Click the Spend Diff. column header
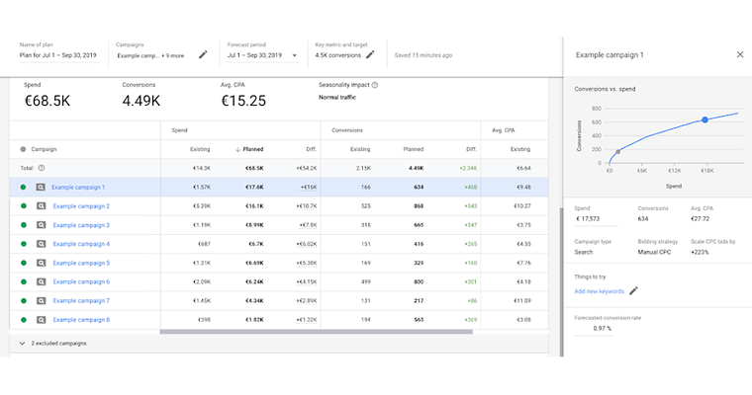The width and height of the screenshot is (752, 395). (x=312, y=149)
